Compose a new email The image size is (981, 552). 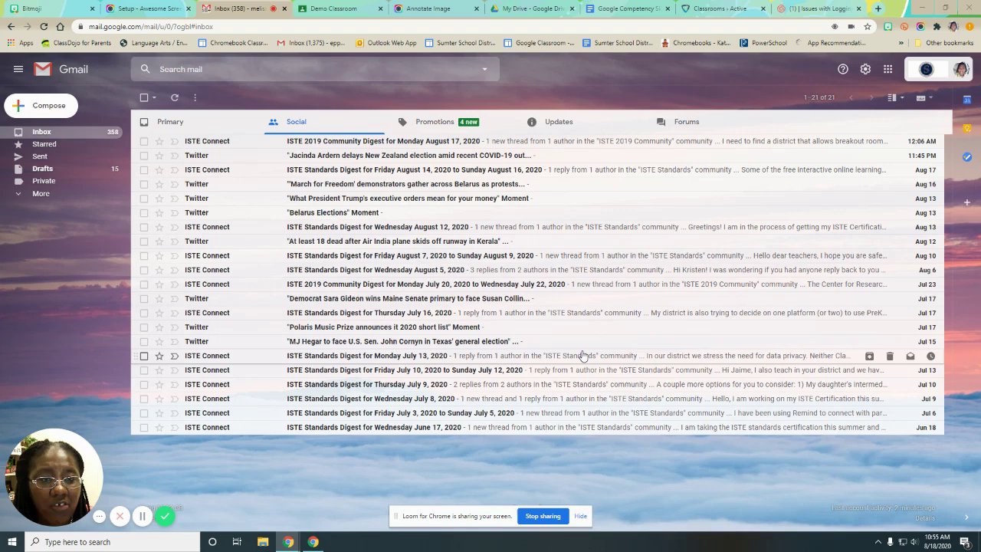40,106
